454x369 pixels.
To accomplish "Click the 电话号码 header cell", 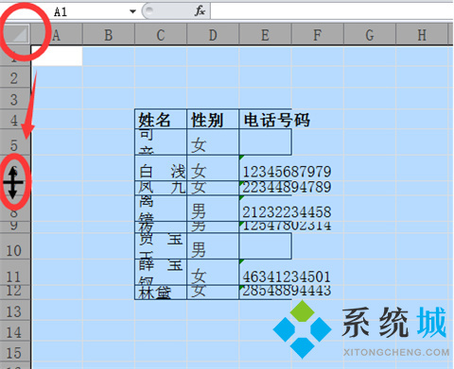I will (266, 119).
